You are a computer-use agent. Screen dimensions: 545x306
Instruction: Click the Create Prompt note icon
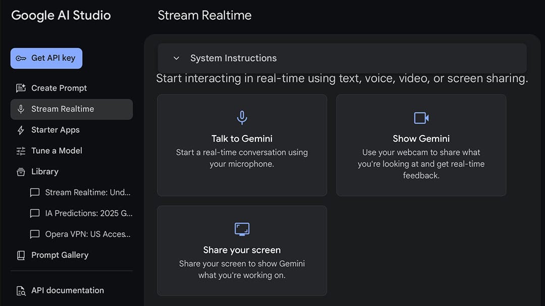[21, 88]
